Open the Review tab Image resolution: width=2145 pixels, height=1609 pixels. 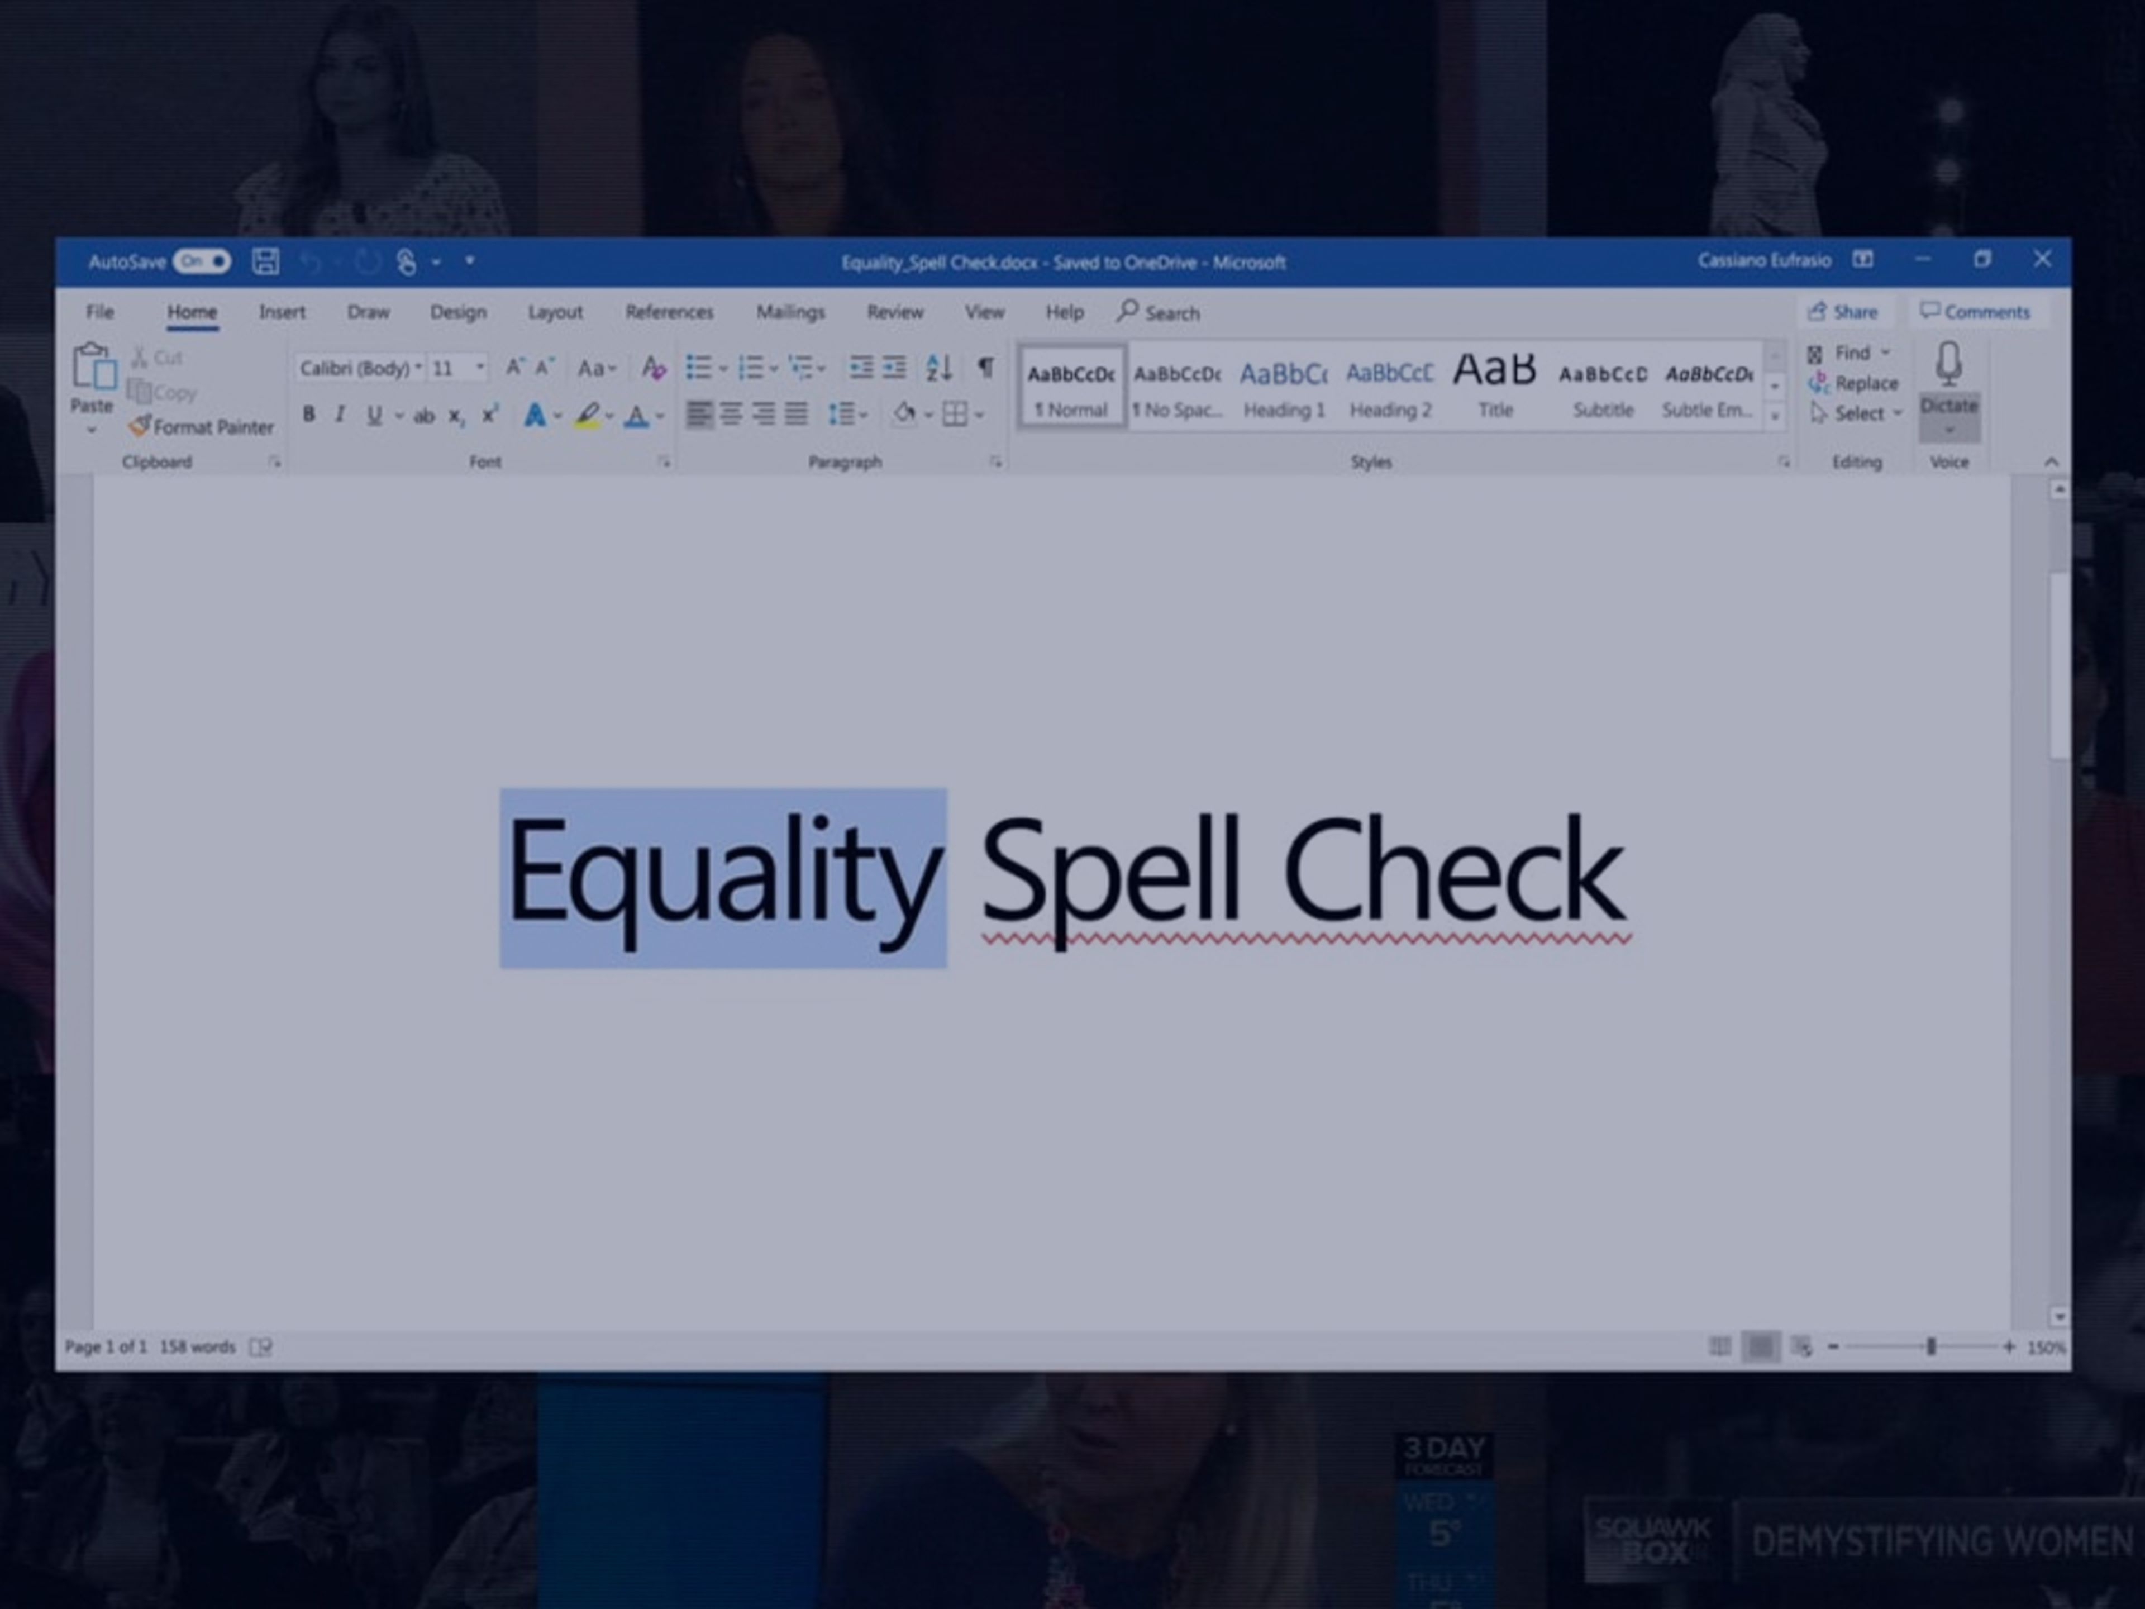pyautogui.click(x=895, y=311)
